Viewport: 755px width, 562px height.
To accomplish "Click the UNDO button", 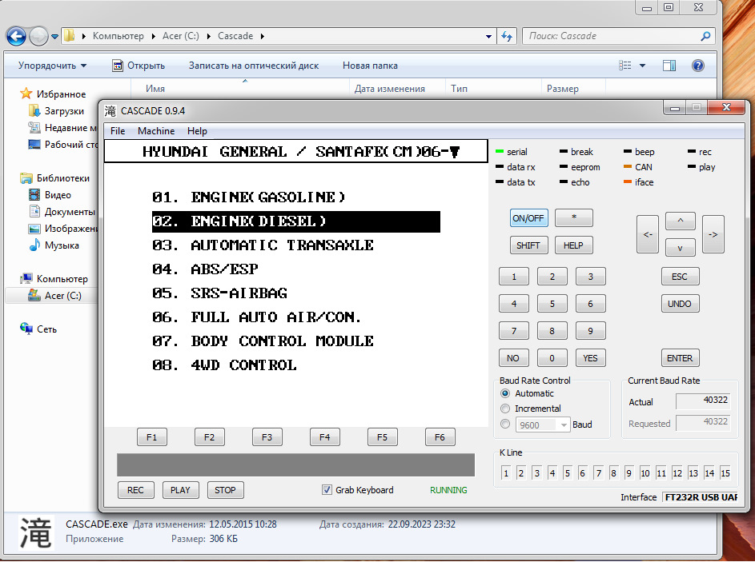I will pos(680,304).
